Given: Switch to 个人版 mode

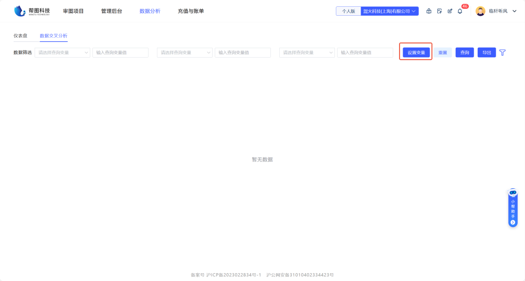Looking at the screenshot, I should coord(349,11).
